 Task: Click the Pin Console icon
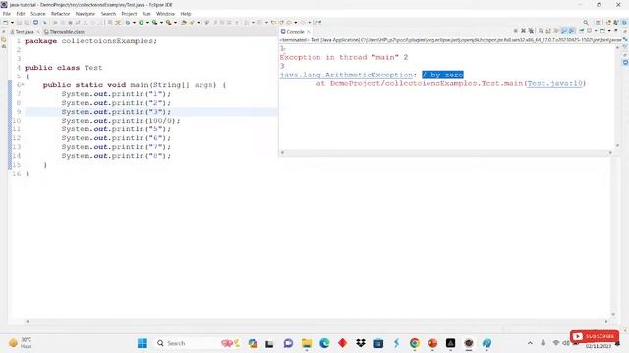581,31
